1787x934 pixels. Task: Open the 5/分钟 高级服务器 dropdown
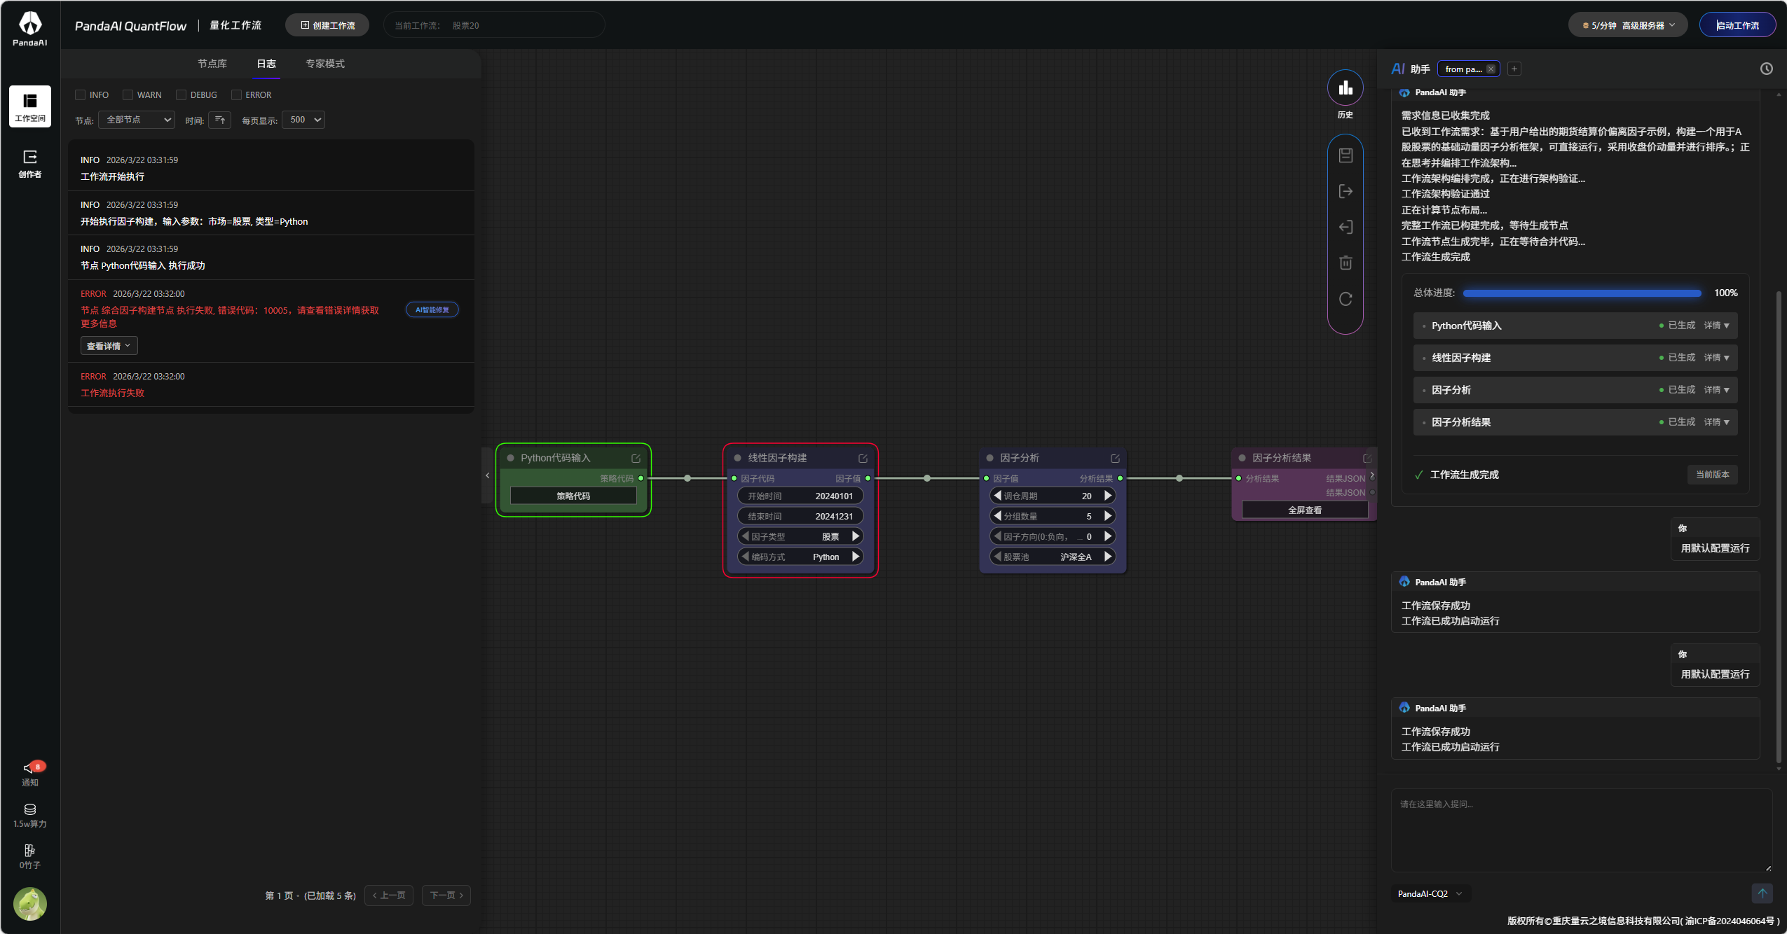[1628, 25]
